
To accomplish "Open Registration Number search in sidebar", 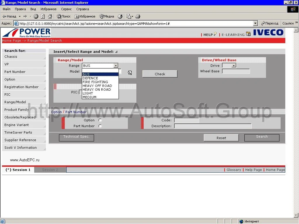I will point(21,87).
